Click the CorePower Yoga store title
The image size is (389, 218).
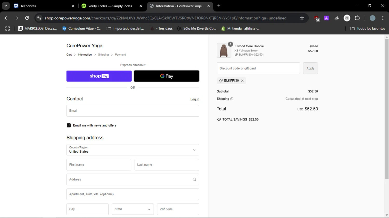(x=84, y=46)
